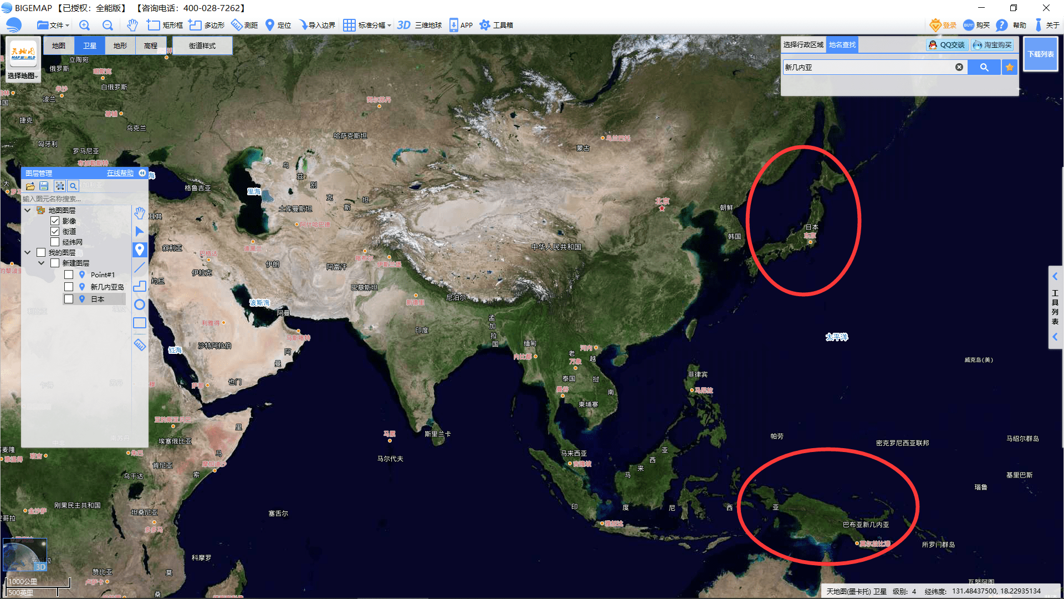Click the zoom out magnifier icon

click(108, 25)
